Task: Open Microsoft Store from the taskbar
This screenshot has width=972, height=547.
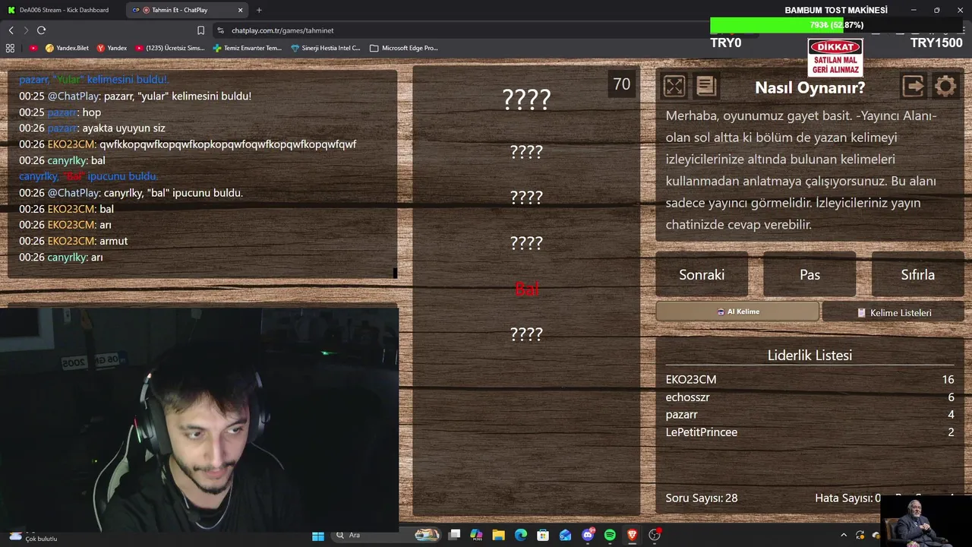Action: (543, 536)
